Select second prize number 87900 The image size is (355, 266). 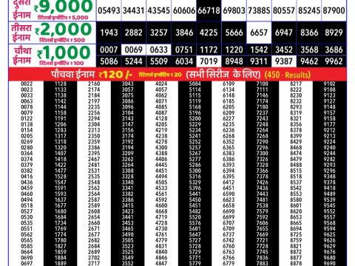point(334,10)
